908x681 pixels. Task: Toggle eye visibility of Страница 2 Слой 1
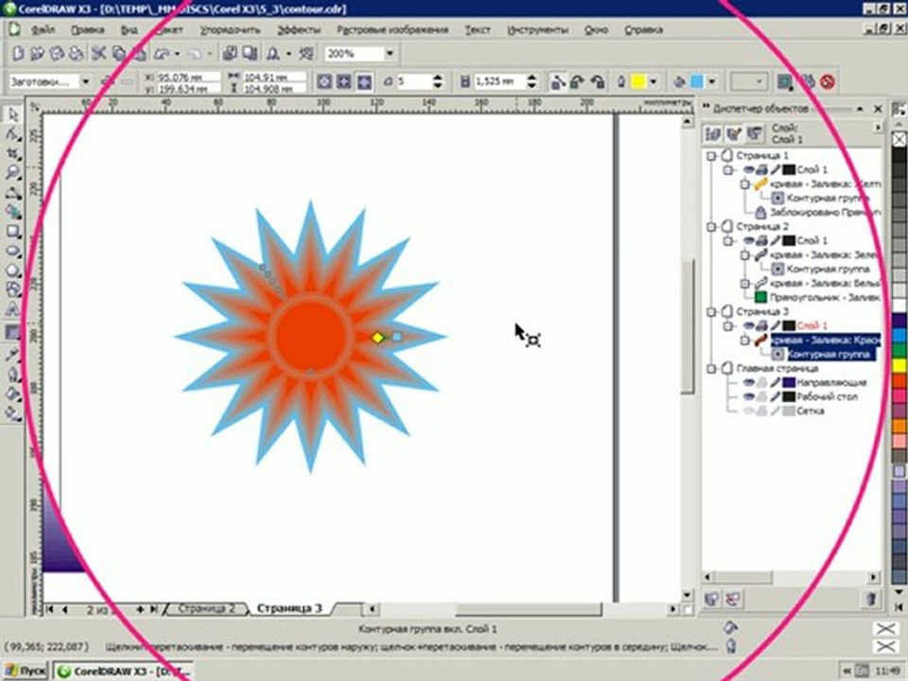[x=748, y=240]
